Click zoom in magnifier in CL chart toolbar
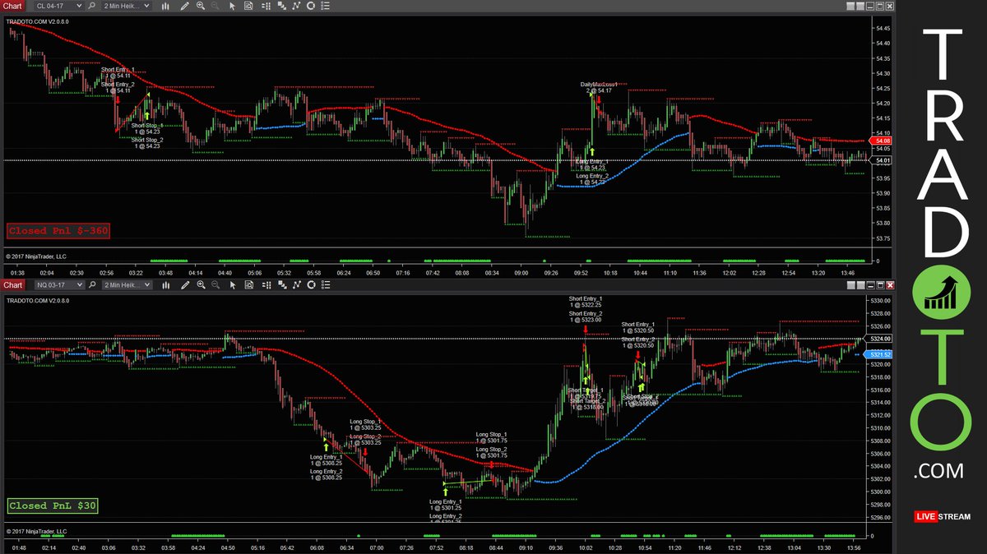This screenshot has height=554, width=987. 201,6
